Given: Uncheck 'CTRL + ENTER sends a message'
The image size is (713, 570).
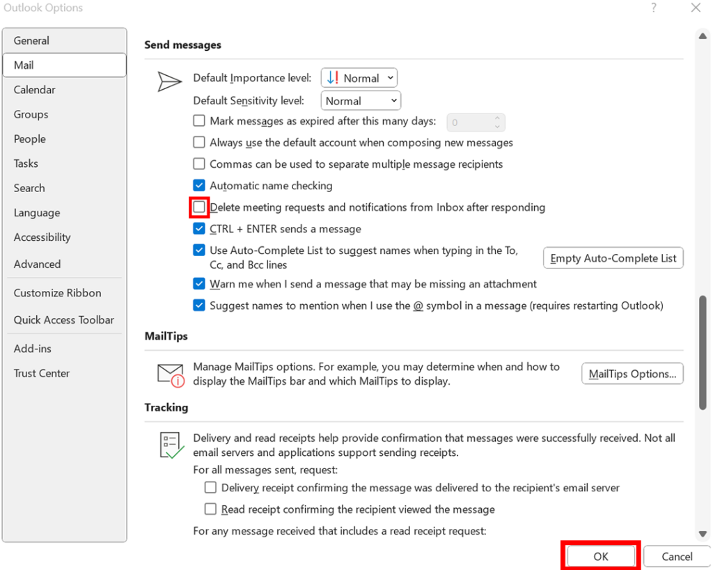Looking at the screenshot, I should (198, 228).
